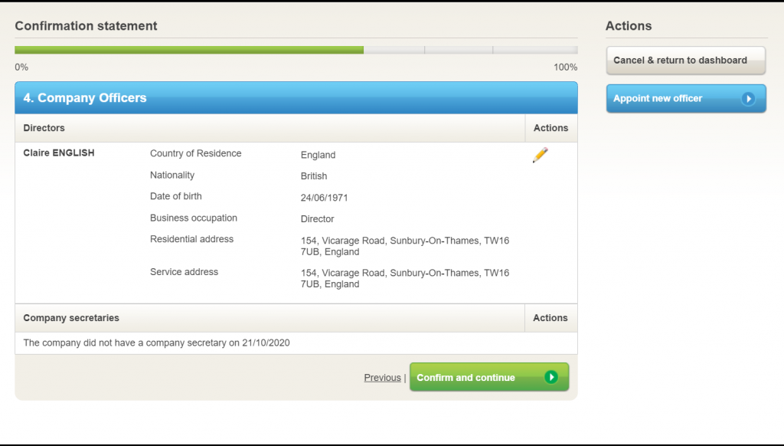Click the no company secretary notice text
784x446 pixels.
(x=156, y=343)
